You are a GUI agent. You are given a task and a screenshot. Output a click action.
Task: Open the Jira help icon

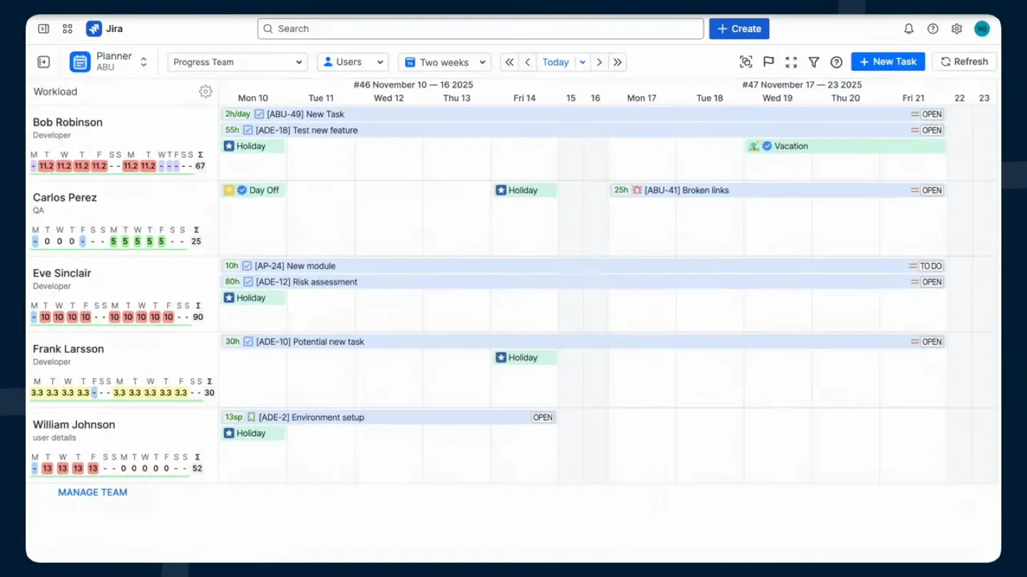[933, 28]
